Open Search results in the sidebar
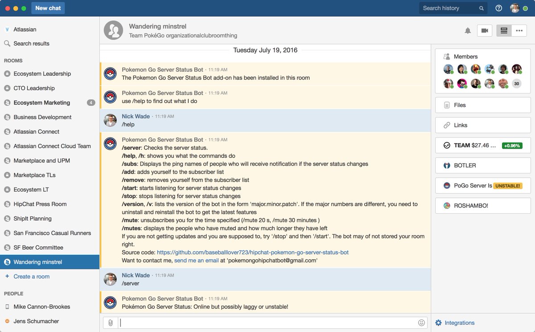The image size is (535, 332). point(49,43)
